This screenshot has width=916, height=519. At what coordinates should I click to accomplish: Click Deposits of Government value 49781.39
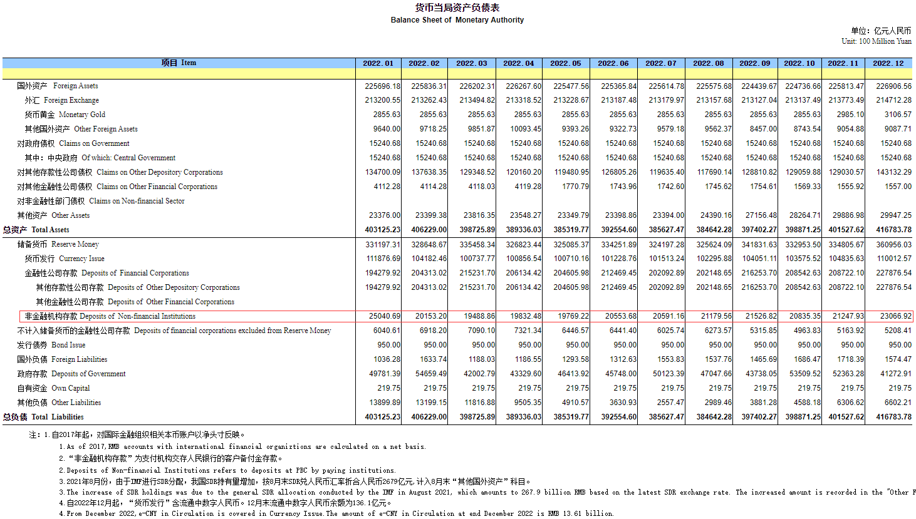[x=384, y=374]
